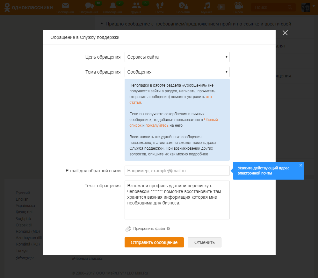Open the Друзья people icon

[x=136, y=6]
